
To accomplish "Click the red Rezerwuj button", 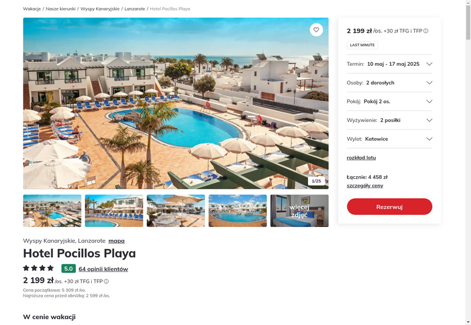I will (x=389, y=206).
